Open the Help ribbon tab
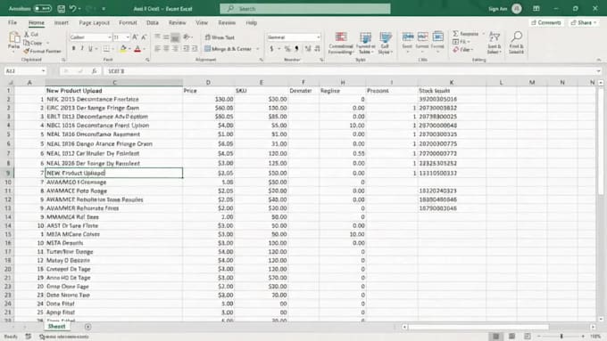The image size is (607, 341). [x=251, y=23]
